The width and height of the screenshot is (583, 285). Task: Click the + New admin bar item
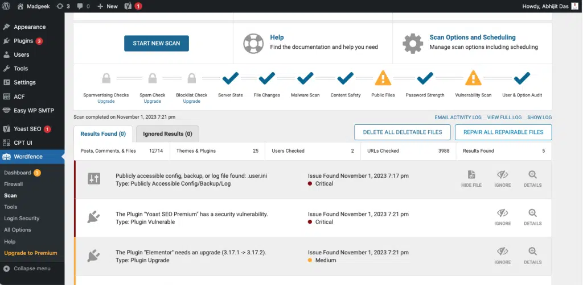click(x=108, y=6)
